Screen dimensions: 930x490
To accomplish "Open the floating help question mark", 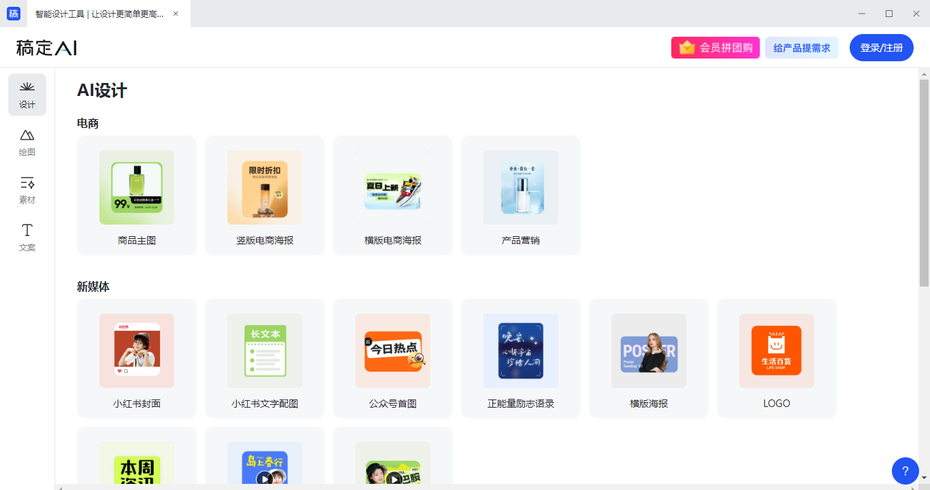I will [x=905, y=470].
